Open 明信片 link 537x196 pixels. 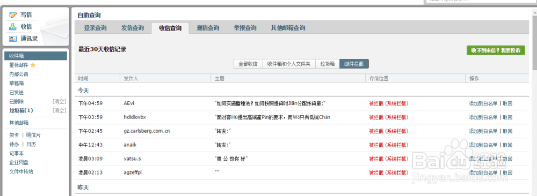[x=33, y=135]
